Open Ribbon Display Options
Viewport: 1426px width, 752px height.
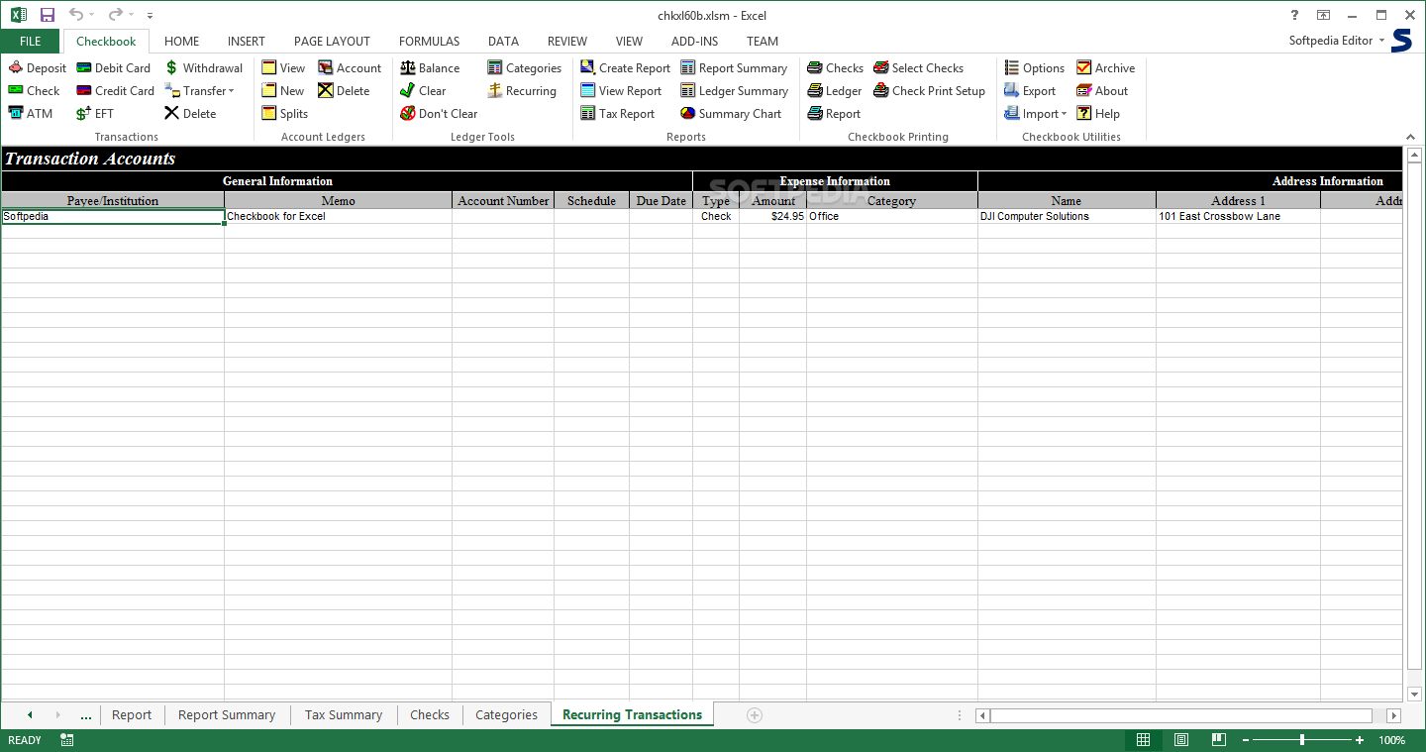(1323, 15)
